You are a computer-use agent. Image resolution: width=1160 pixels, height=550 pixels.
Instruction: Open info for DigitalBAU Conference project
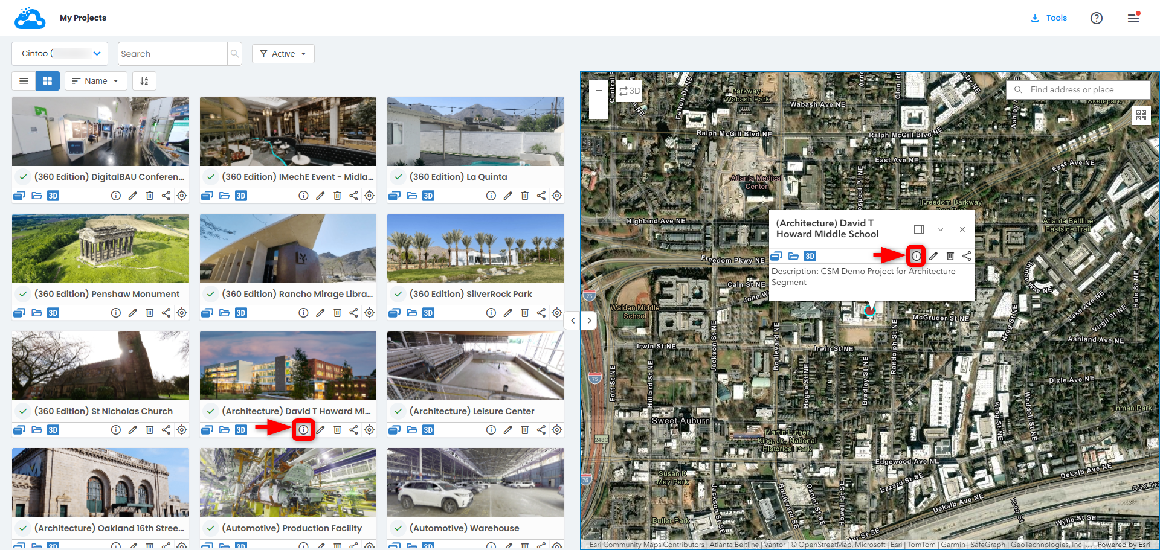[116, 196]
